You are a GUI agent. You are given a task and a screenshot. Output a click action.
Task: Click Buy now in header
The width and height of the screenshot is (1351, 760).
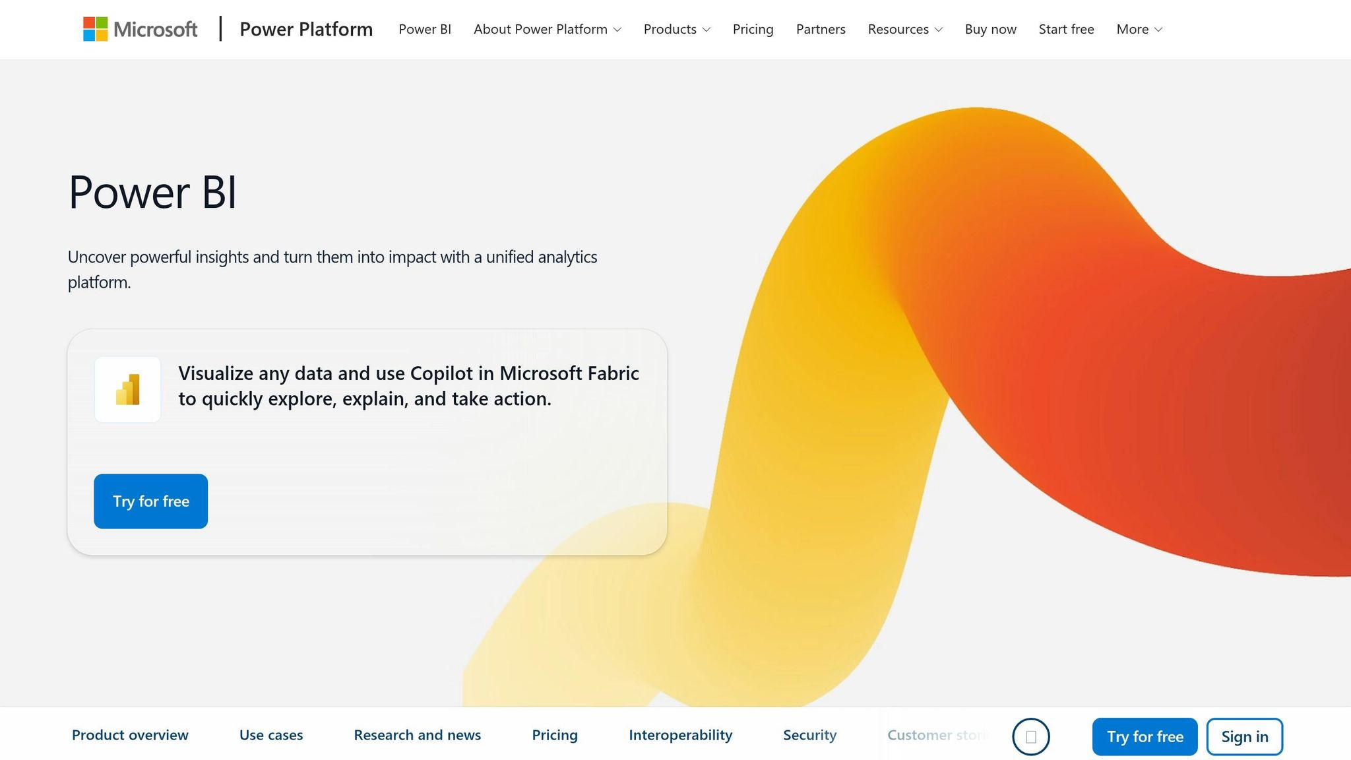click(990, 29)
